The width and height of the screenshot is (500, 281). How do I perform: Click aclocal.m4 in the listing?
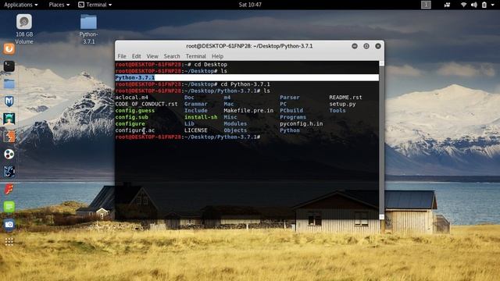coord(131,98)
